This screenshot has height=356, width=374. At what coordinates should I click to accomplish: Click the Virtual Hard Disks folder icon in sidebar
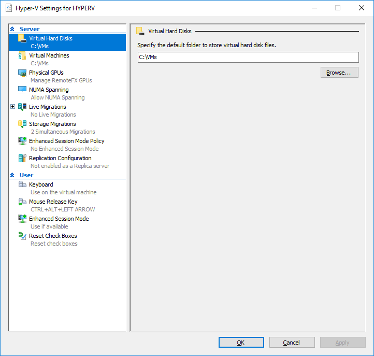[22, 38]
